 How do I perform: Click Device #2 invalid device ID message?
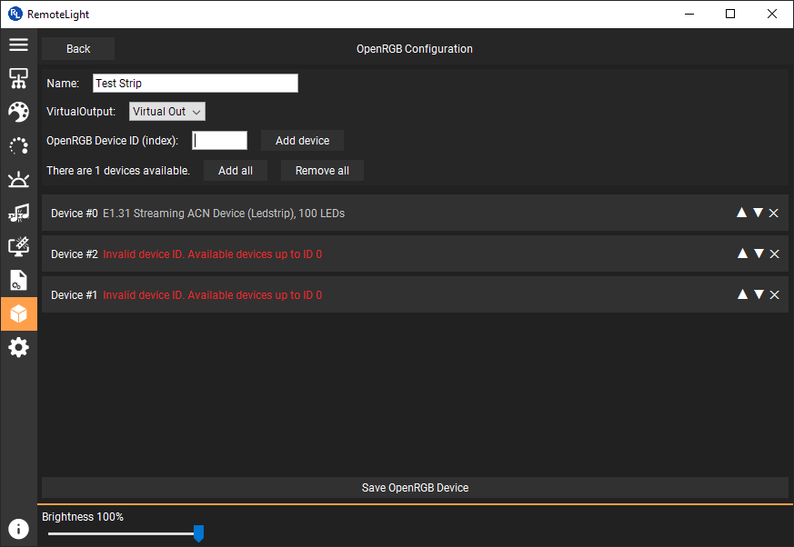[212, 254]
